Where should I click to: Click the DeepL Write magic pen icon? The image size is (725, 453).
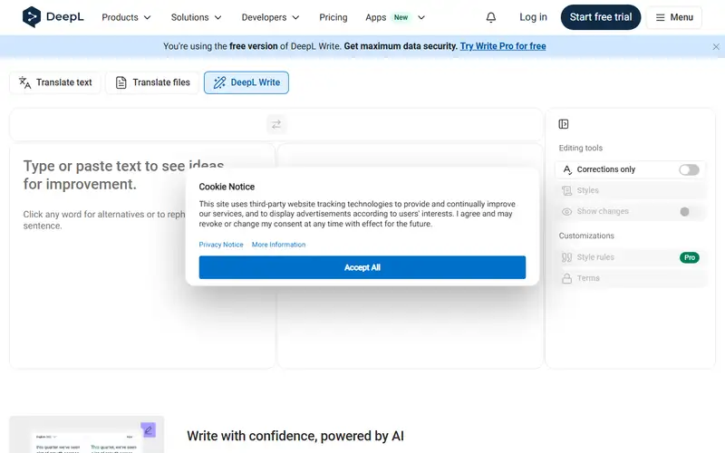click(219, 82)
